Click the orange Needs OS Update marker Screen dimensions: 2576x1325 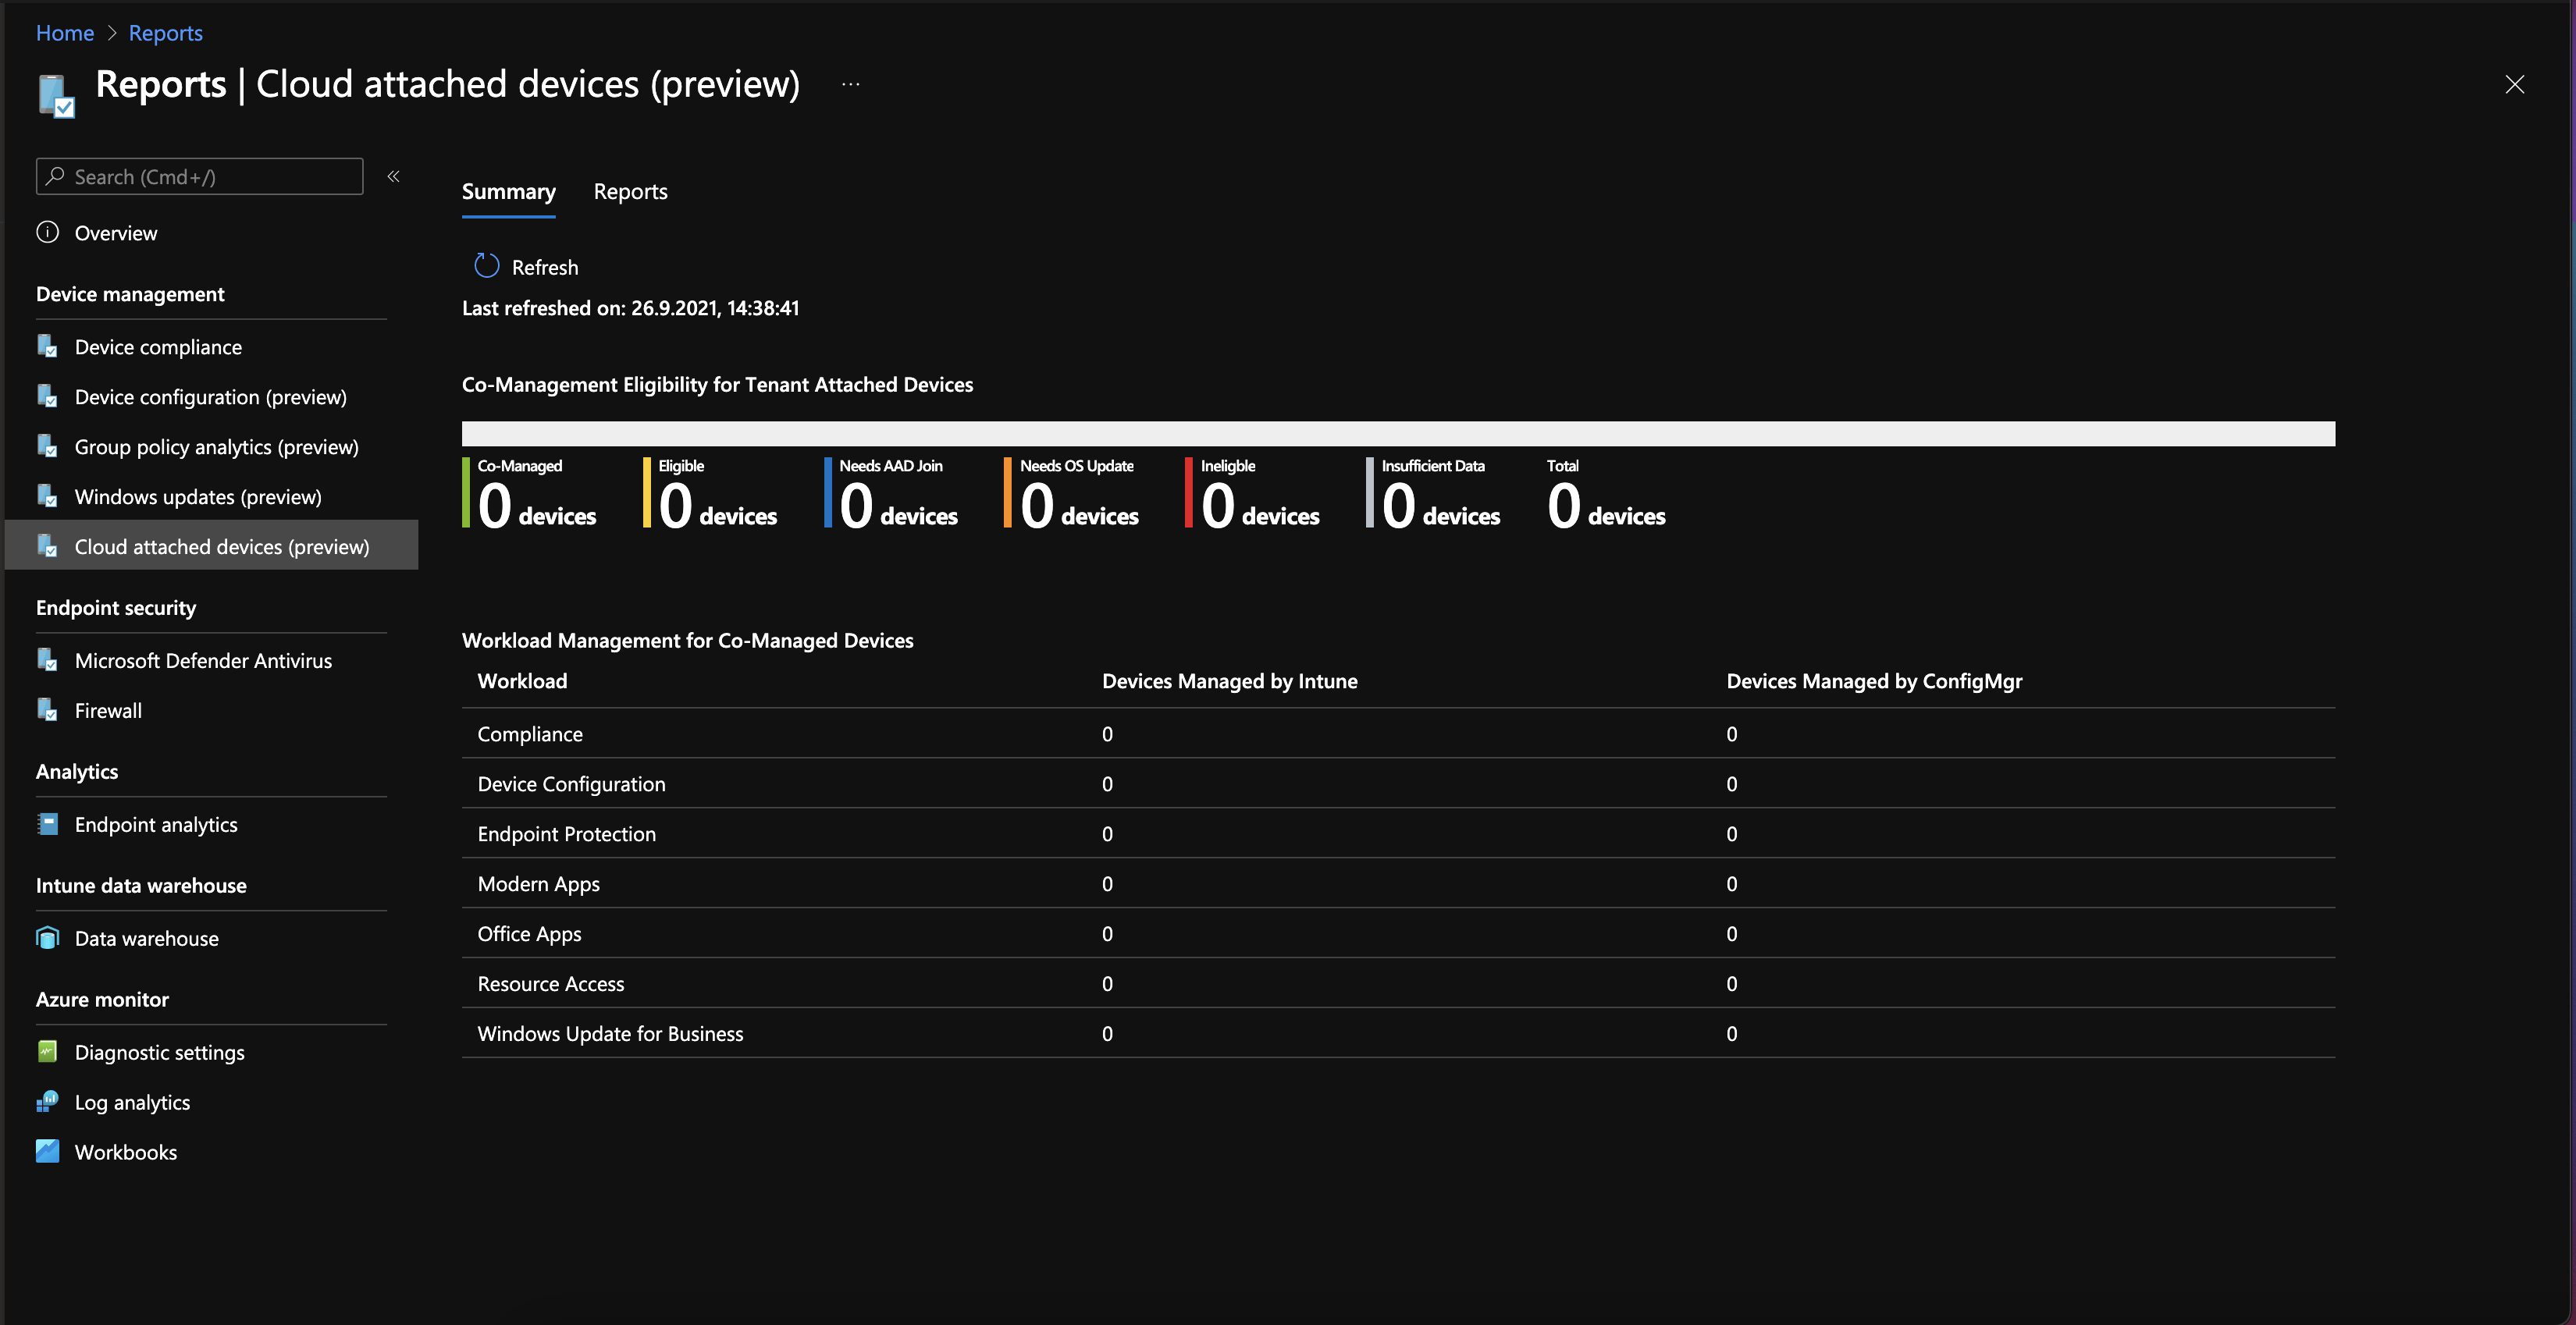pyautogui.click(x=1008, y=492)
